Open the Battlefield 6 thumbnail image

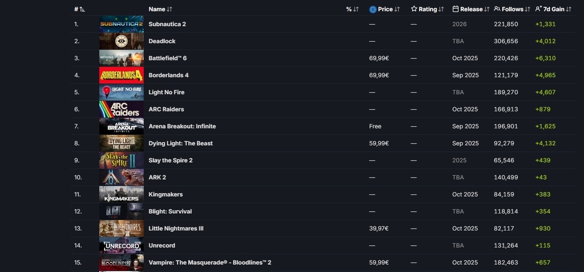click(x=121, y=58)
